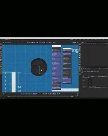Click the Render View icon in top toolbar
This screenshot has width=108, height=136.
[72, 43]
